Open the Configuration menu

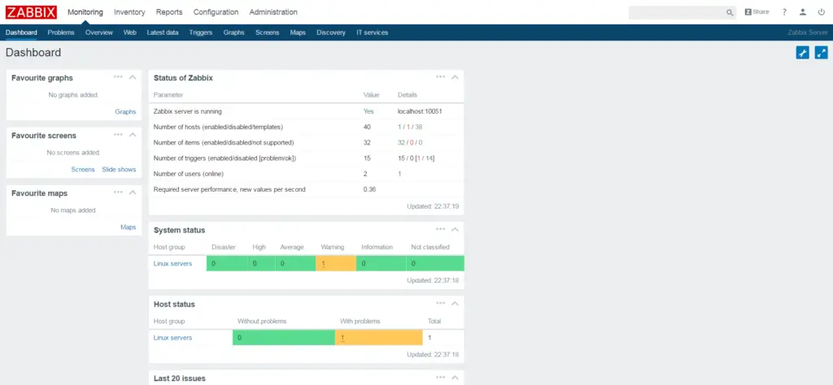pyautogui.click(x=216, y=12)
